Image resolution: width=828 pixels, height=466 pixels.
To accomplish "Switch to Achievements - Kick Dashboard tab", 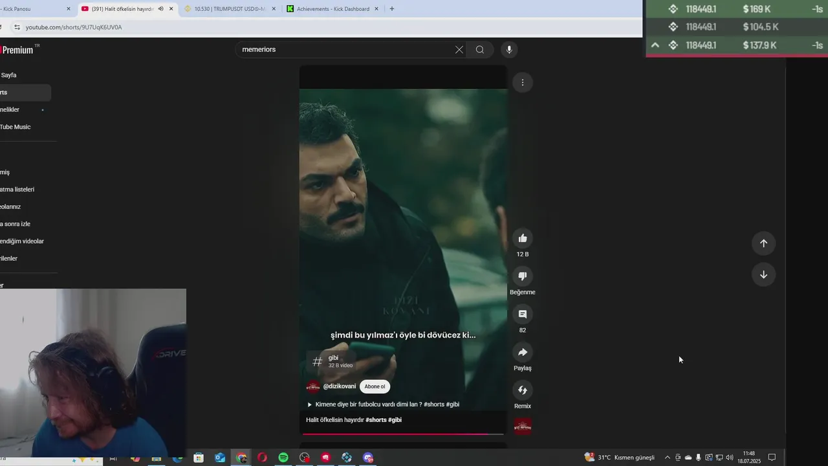I will coord(332,9).
